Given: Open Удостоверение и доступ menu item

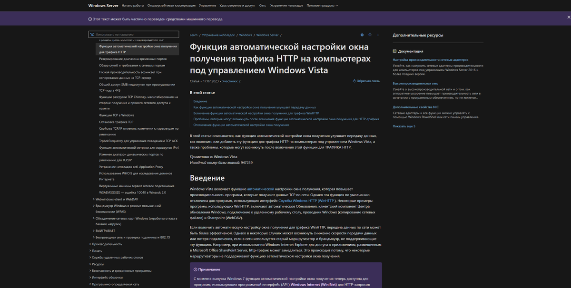Looking at the screenshot, I should [x=237, y=5].
